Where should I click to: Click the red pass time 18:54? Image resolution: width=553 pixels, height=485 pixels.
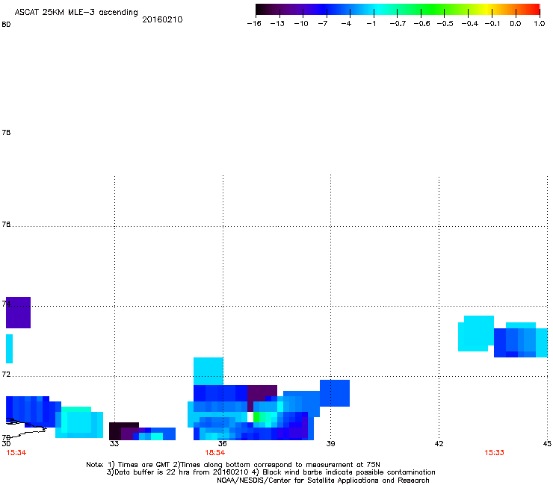tap(214, 453)
